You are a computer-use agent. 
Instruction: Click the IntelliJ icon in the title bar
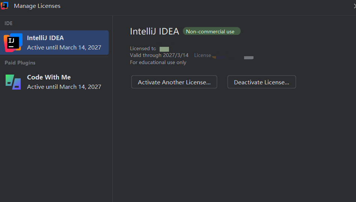coord(5,6)
